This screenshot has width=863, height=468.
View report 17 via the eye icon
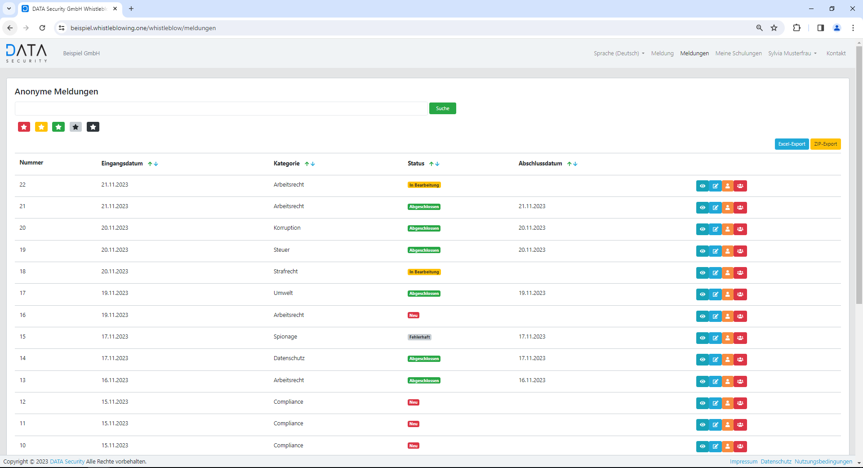coord(703,294)
